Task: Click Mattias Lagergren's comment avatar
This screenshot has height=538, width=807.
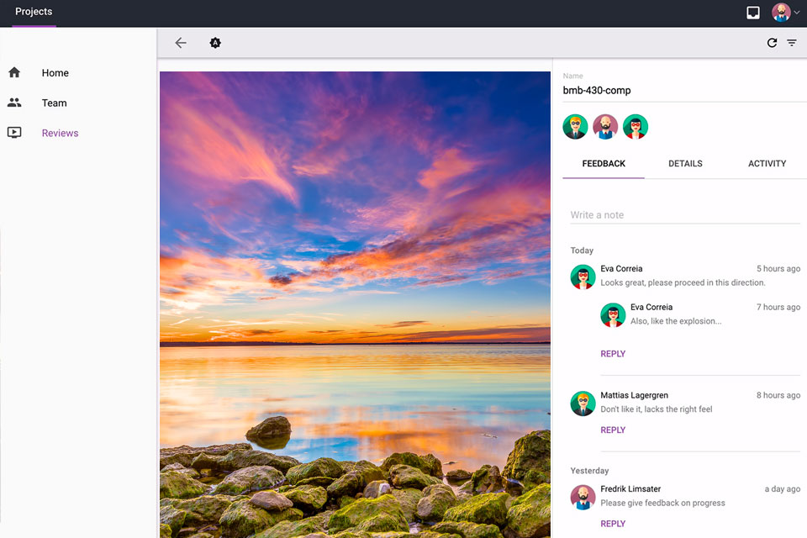Action: coord(583,403)
